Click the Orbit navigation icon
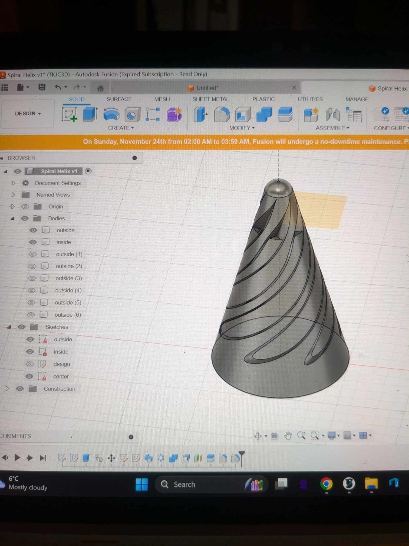 (x=258, y=436)
